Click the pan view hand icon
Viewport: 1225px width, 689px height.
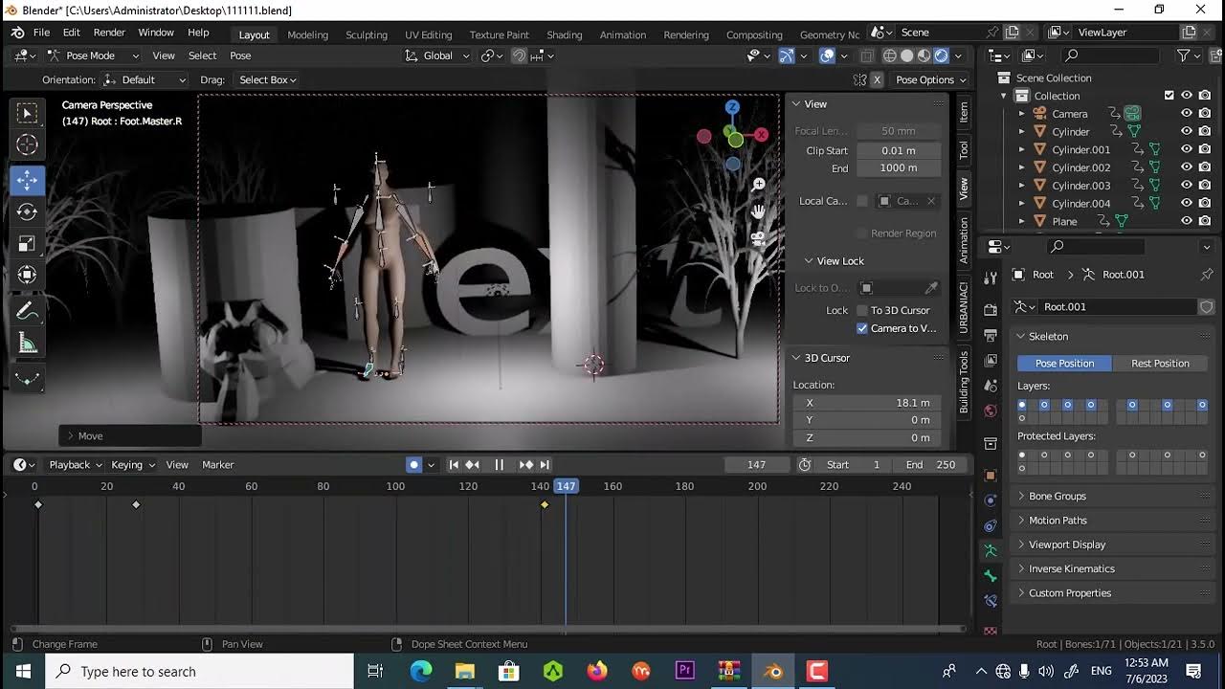[758, 211]
